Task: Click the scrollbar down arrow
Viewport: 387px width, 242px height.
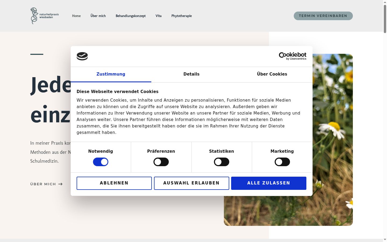Action: click(x=385, y=240)
